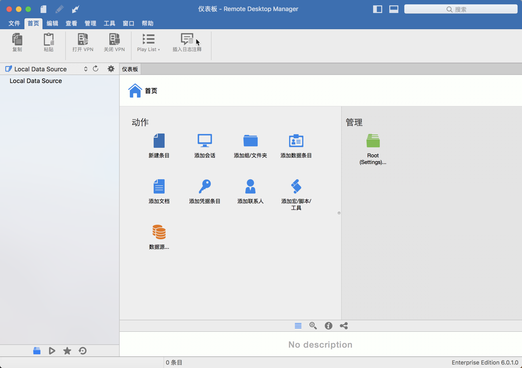Click inside the 搜索 search field
Viewport: 522px width, 368px height.
pos(461,9)
